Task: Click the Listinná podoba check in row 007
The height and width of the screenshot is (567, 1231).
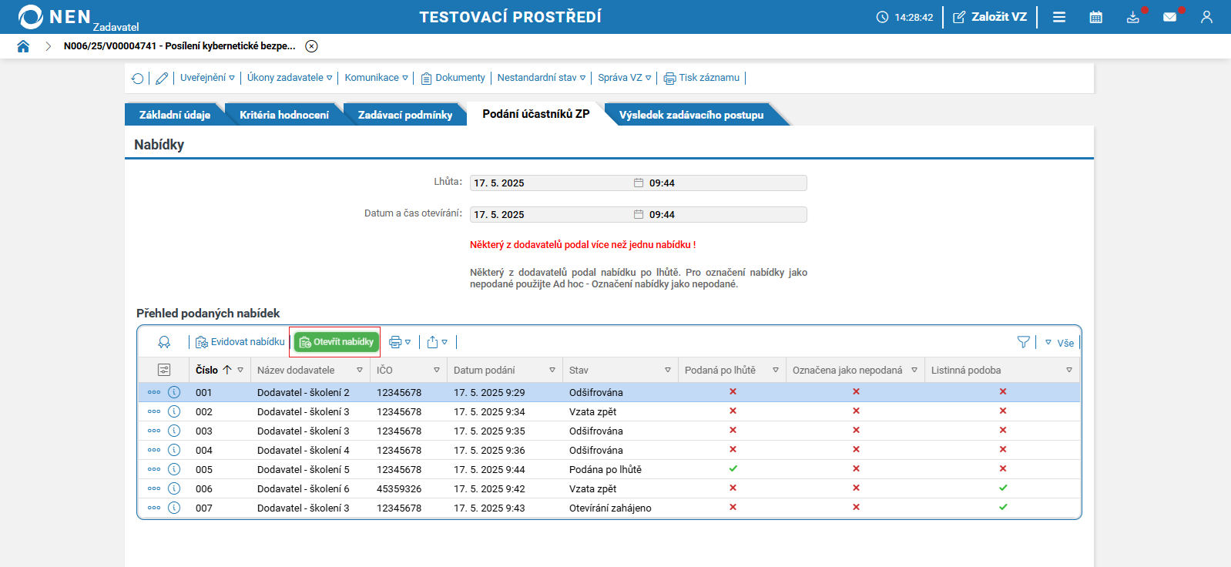Action: 1003,507
